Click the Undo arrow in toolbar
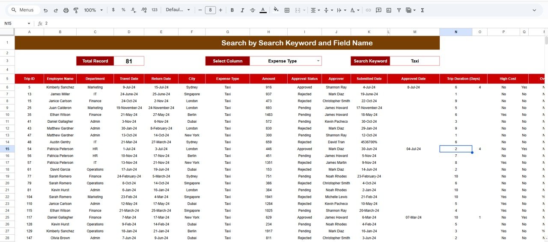The width and height of the screenshot is (548, 242). (x=45, y=10)
